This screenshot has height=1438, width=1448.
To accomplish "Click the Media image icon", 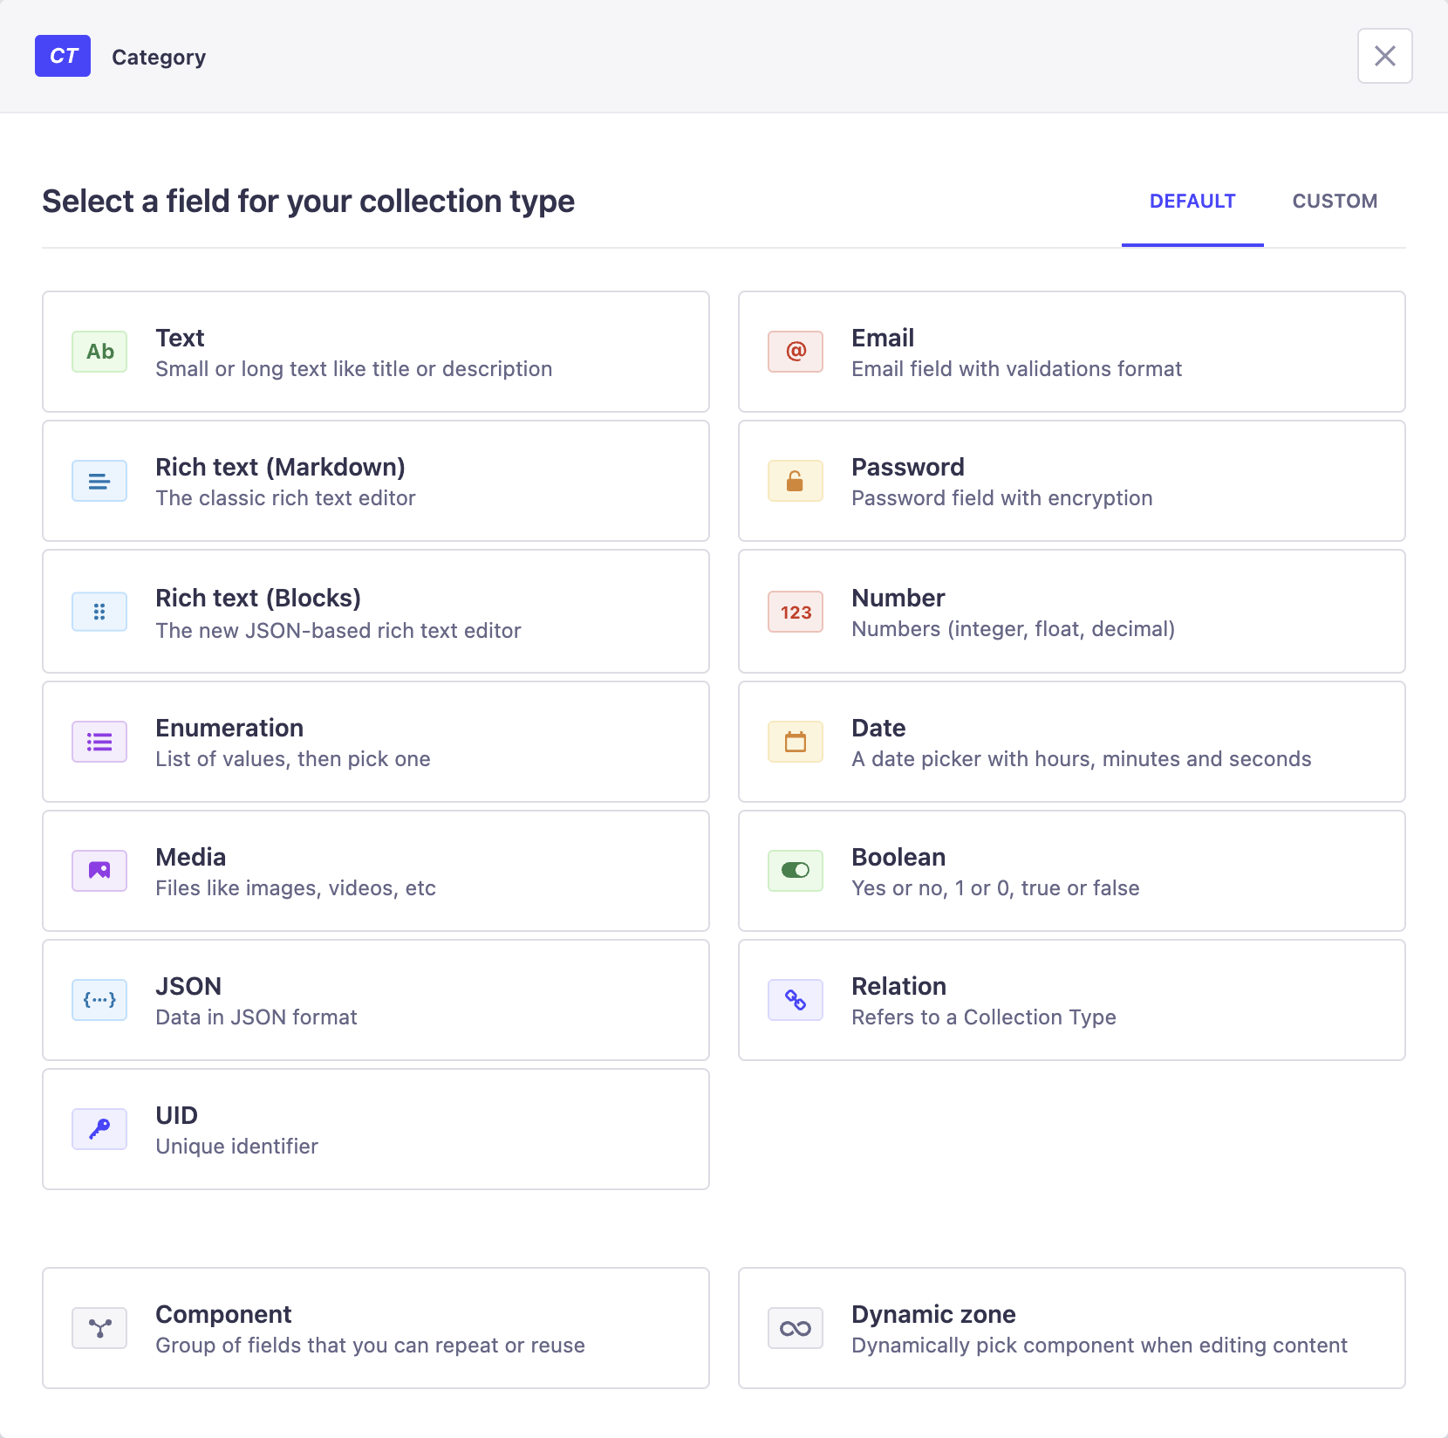I will pos(99,871).
